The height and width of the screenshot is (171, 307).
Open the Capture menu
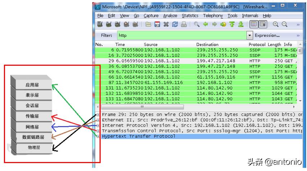(151, 16)
